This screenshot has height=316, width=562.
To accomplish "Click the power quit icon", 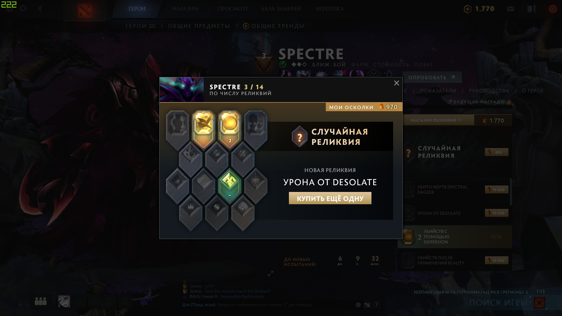I will point(553,9).
